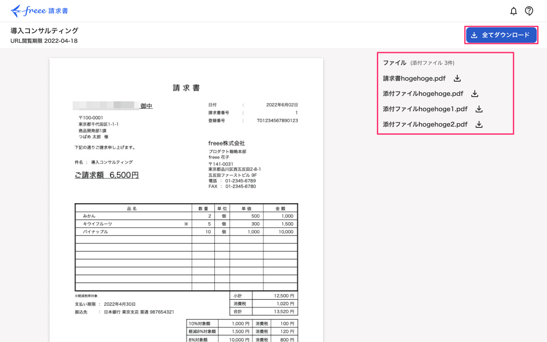
Task: Click the 添付ファイル 3件 count label
Action: [432, 63]
